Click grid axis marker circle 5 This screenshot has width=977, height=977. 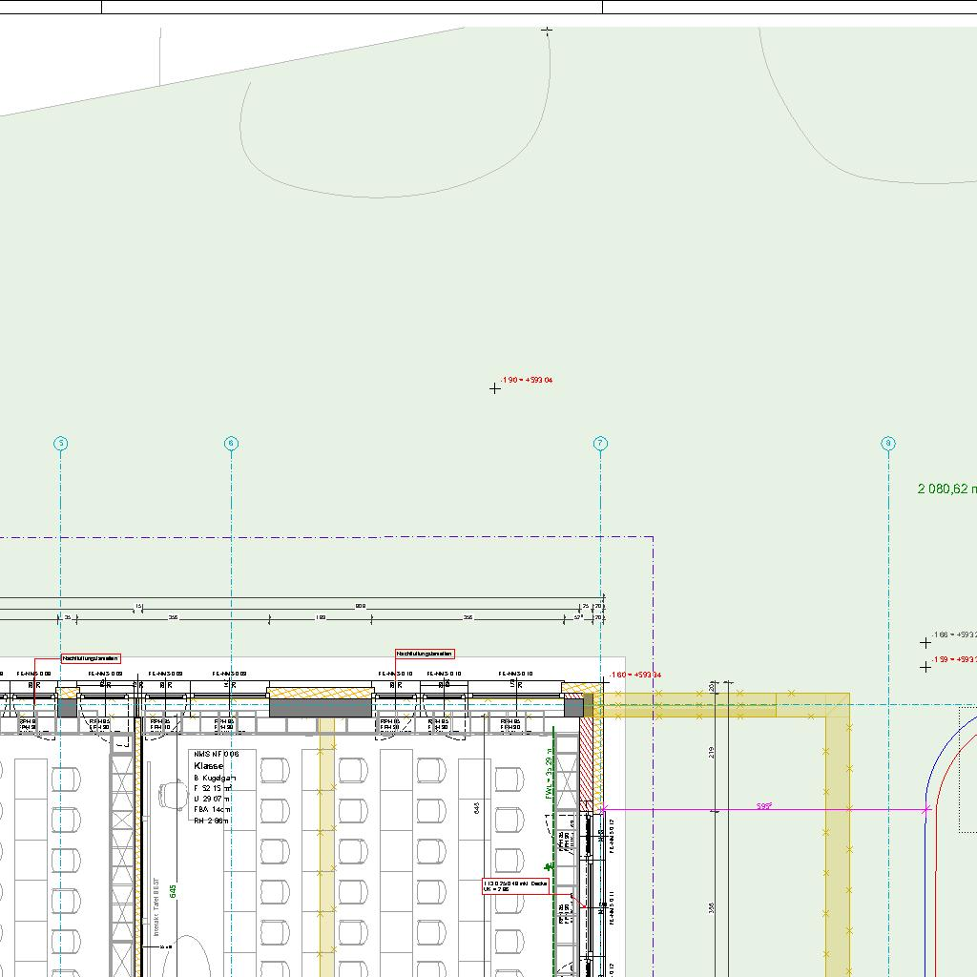tap(61, 444)
